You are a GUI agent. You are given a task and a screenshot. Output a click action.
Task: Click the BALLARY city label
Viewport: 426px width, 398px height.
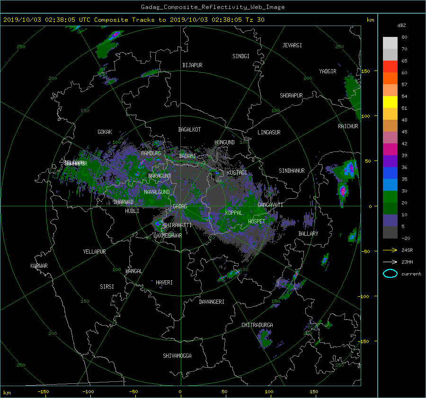click(x=308, y=234)
